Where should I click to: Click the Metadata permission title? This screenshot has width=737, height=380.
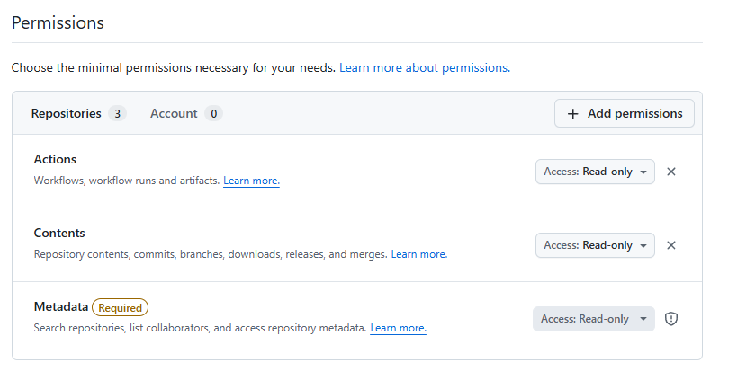point(61,307)
